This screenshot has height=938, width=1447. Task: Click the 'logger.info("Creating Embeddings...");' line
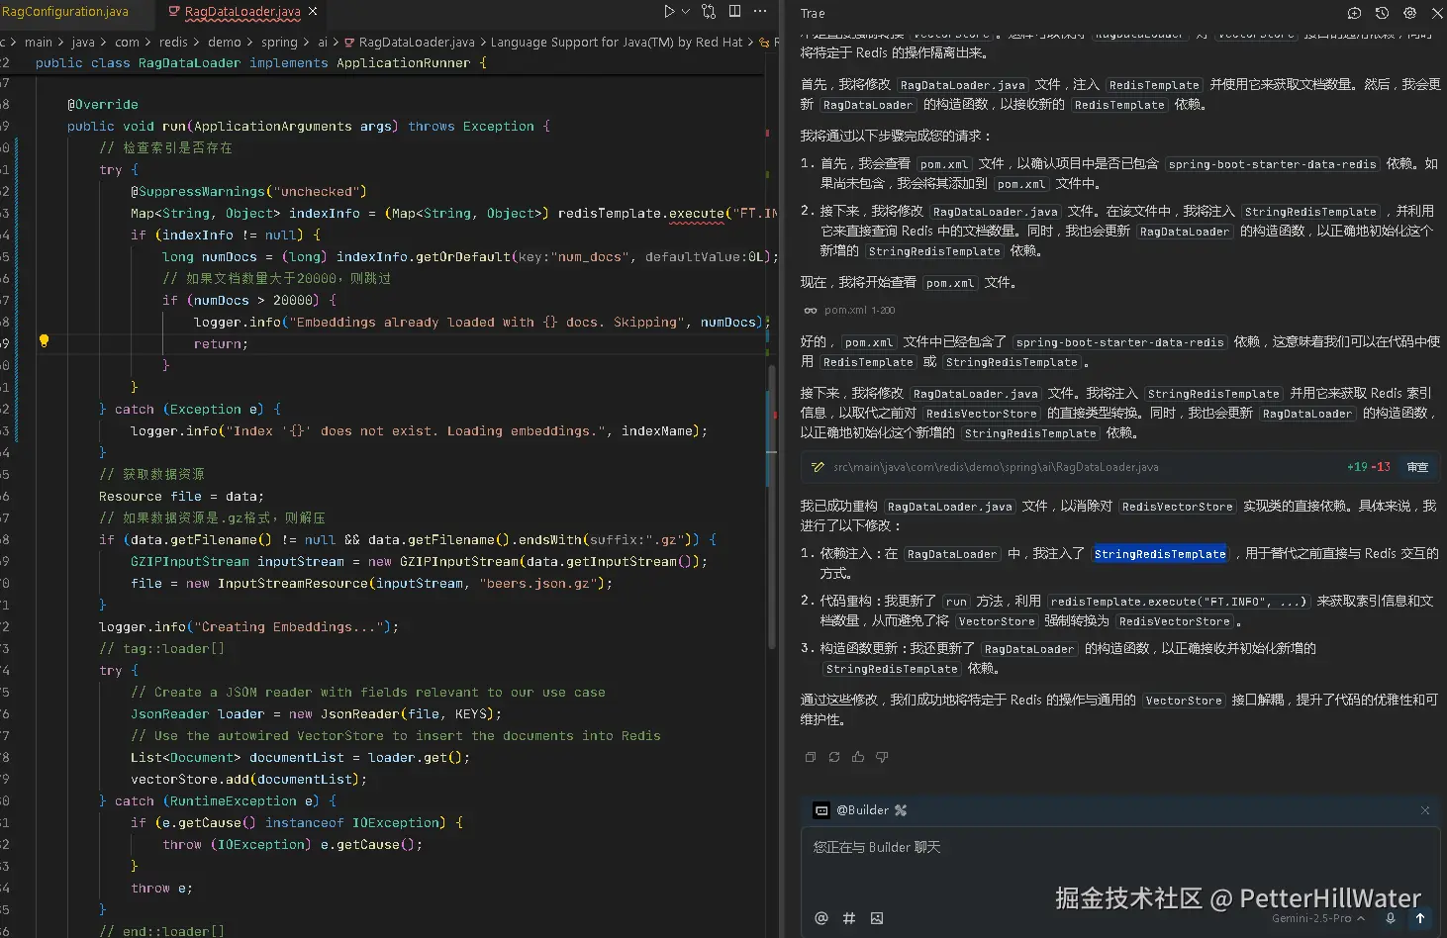pos(248,627)
